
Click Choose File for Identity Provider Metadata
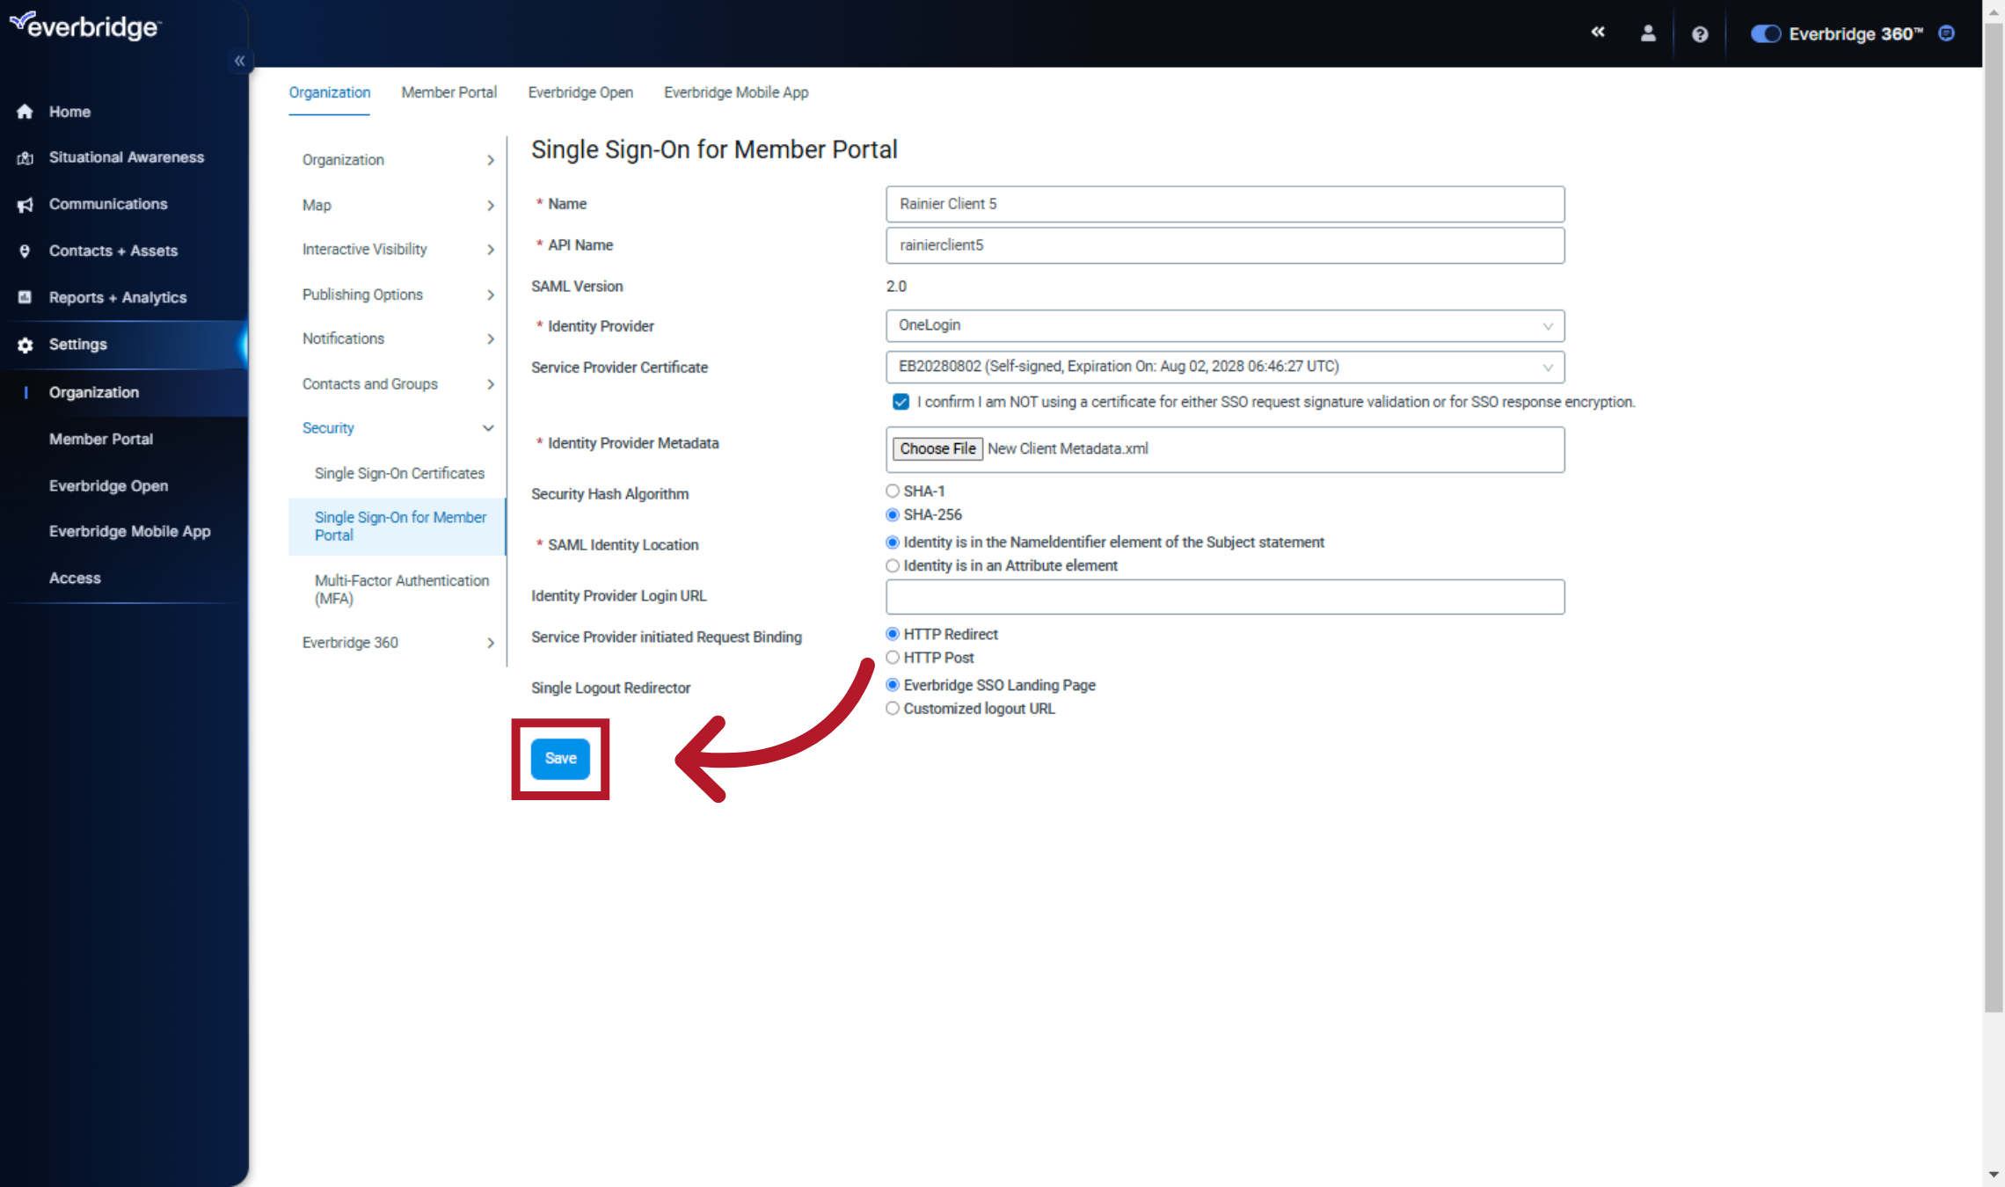point(937,448)
